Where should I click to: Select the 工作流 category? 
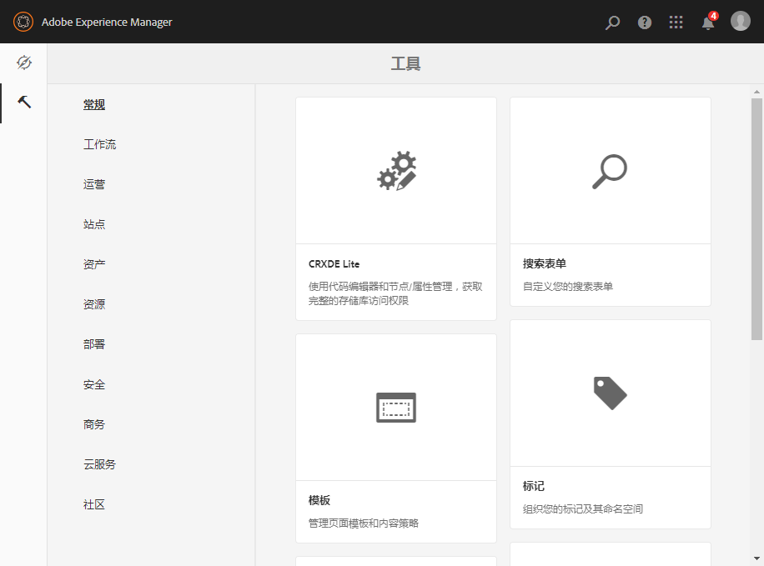point(99,145)
